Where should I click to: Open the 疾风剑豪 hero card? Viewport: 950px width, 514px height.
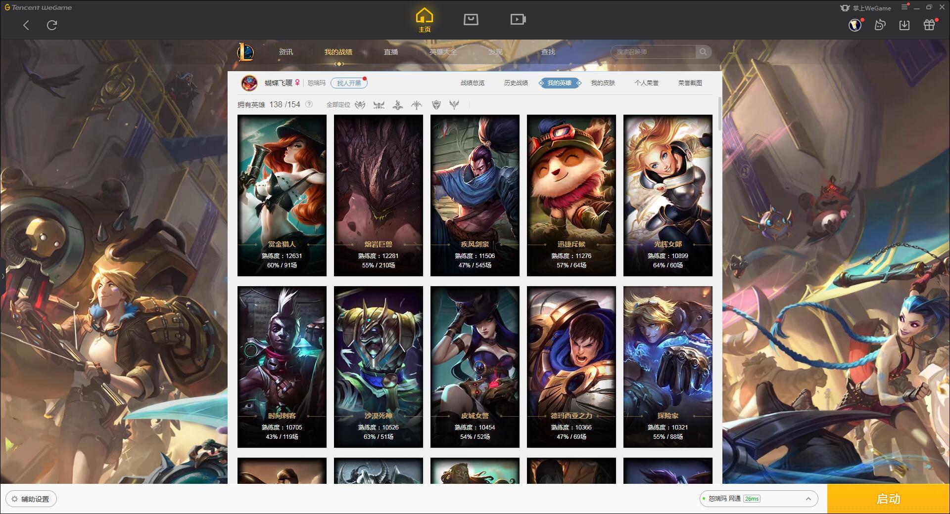[x=475, y=195]
